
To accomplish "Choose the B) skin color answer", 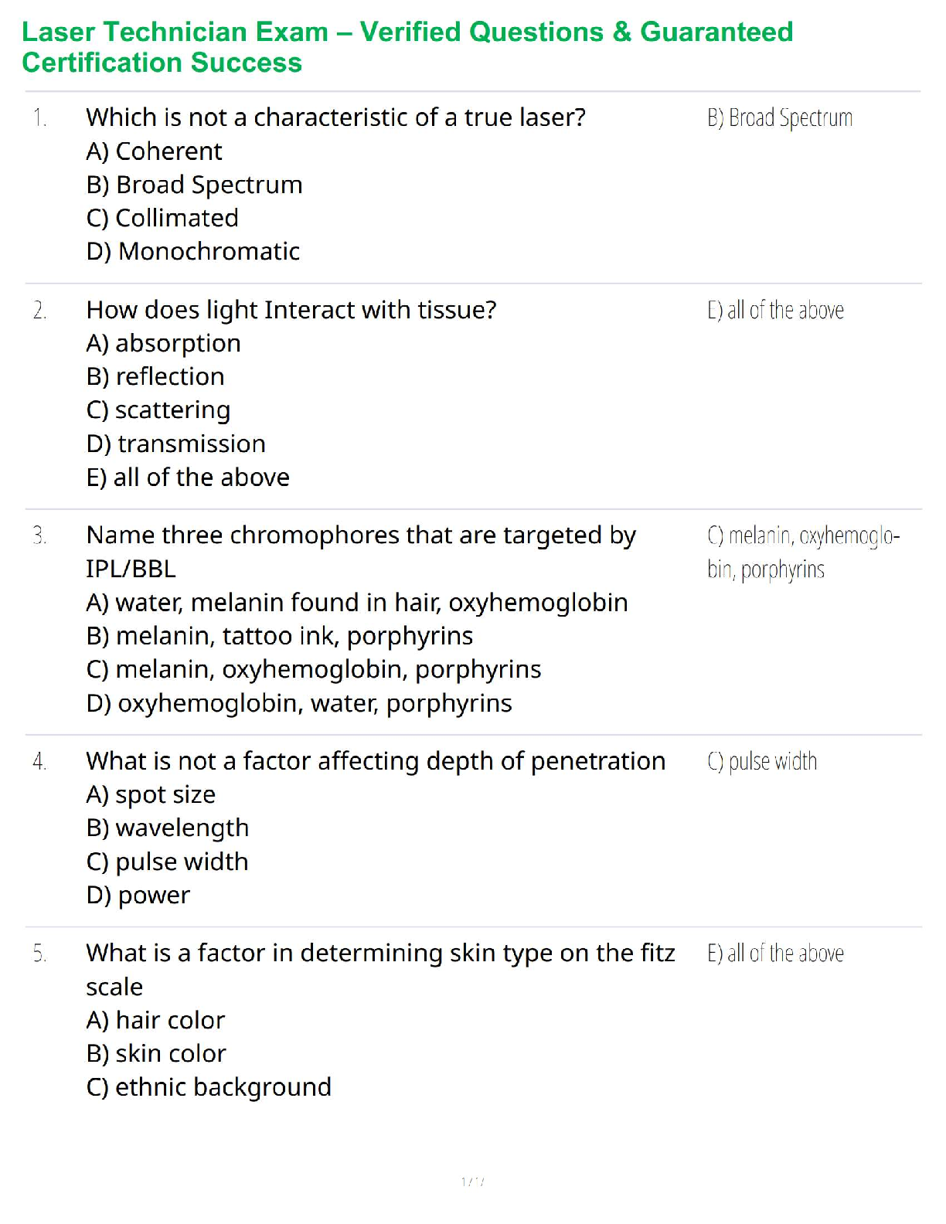I will [156, 1053].
